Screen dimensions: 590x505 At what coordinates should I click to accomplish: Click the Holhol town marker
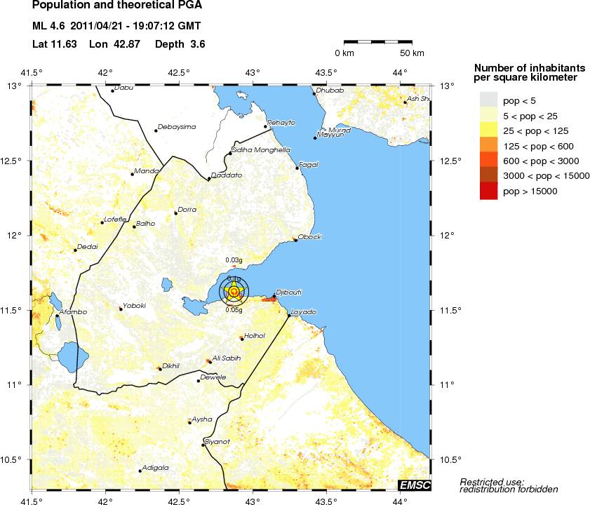242,339
